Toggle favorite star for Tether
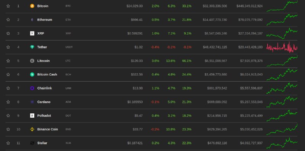The image size is (305, 151). [x=8, y=47]
